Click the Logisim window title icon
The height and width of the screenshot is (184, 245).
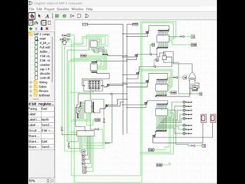[31, 3]
